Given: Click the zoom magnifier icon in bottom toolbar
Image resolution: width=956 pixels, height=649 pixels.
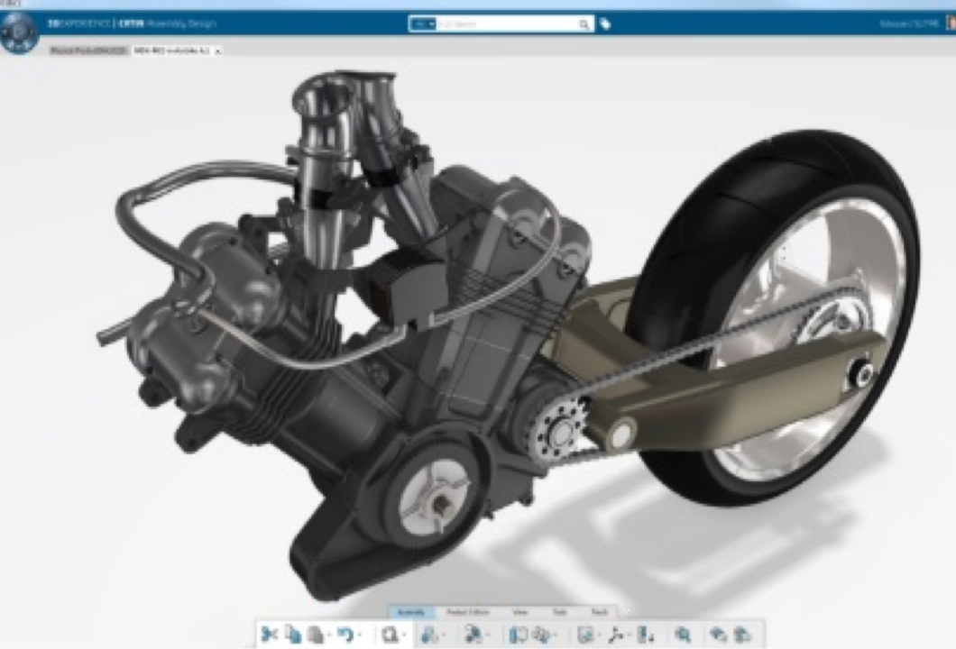Looking at the screenshot, I should tap(683, 635).
